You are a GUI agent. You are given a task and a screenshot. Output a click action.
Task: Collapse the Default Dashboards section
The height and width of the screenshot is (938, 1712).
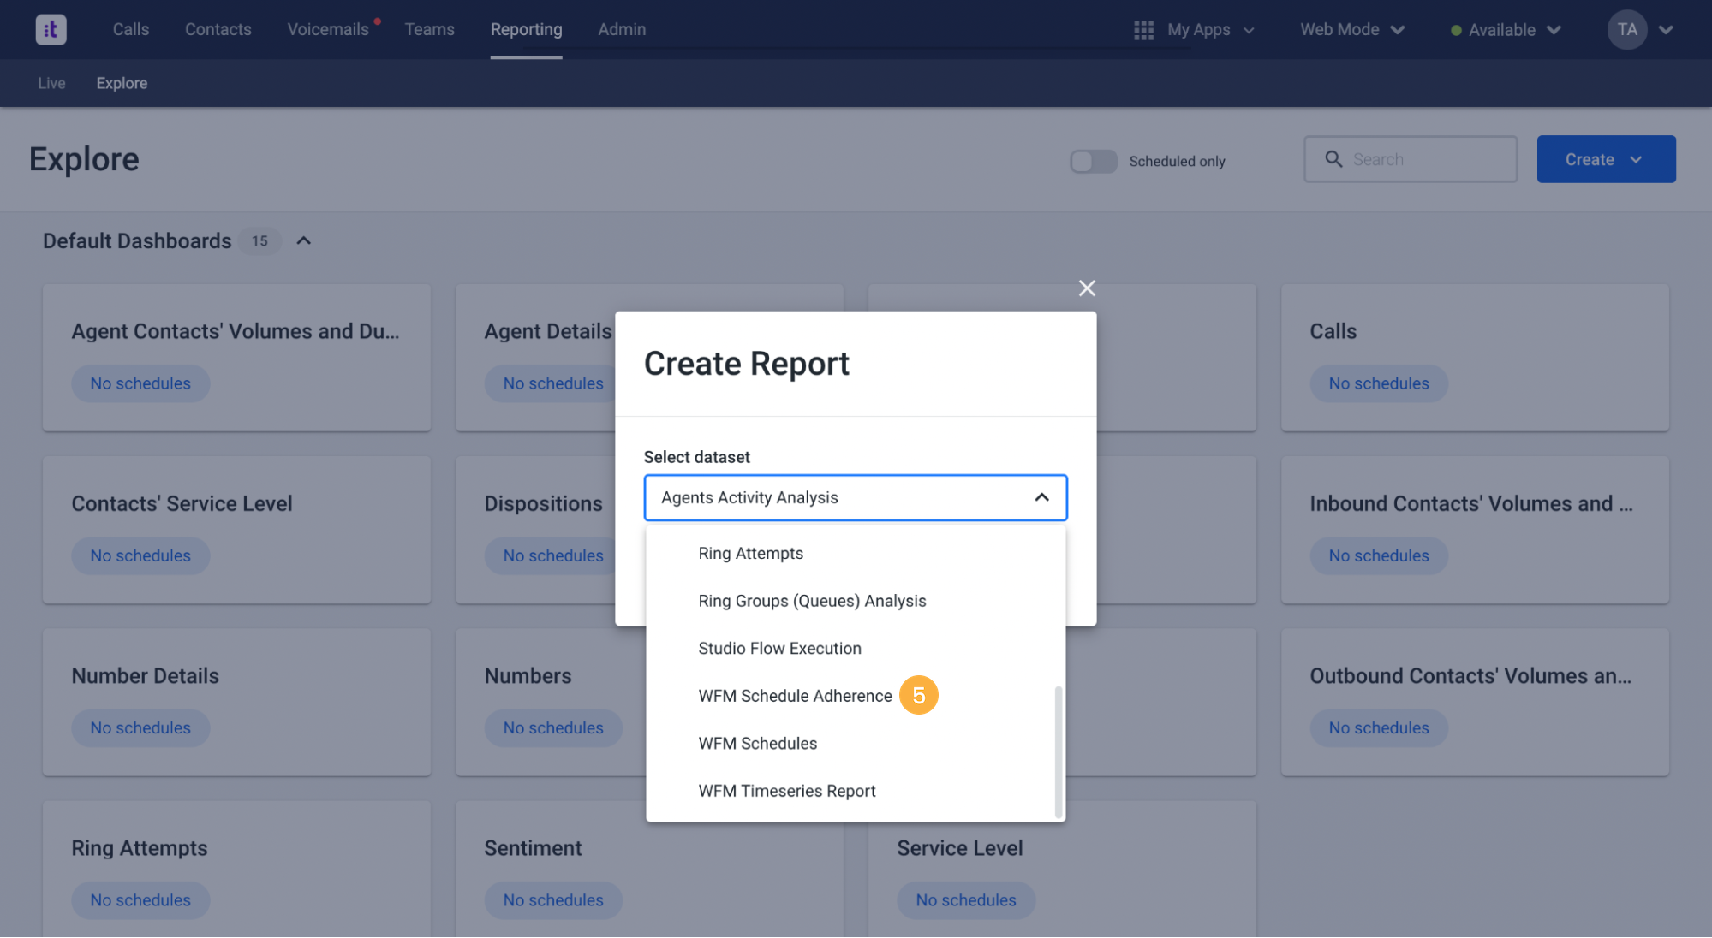click(x=303, y=240)
